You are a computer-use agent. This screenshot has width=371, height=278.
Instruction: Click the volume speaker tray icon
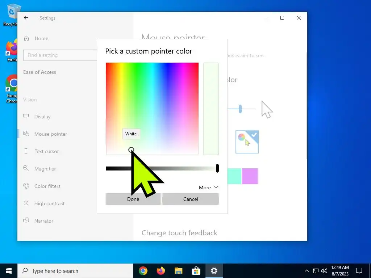324,271
